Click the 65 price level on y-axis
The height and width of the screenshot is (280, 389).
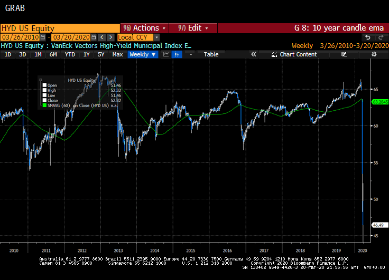[376, 89]
